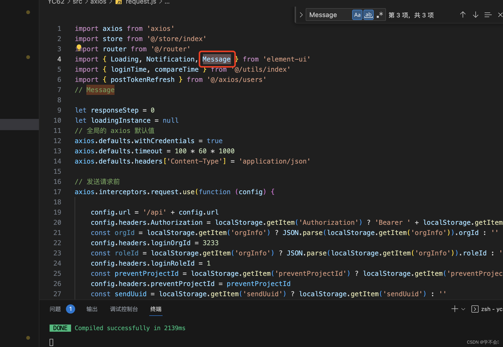Toggle Match Whole Word option
This screenshot has width=503, height=347.
368,15
